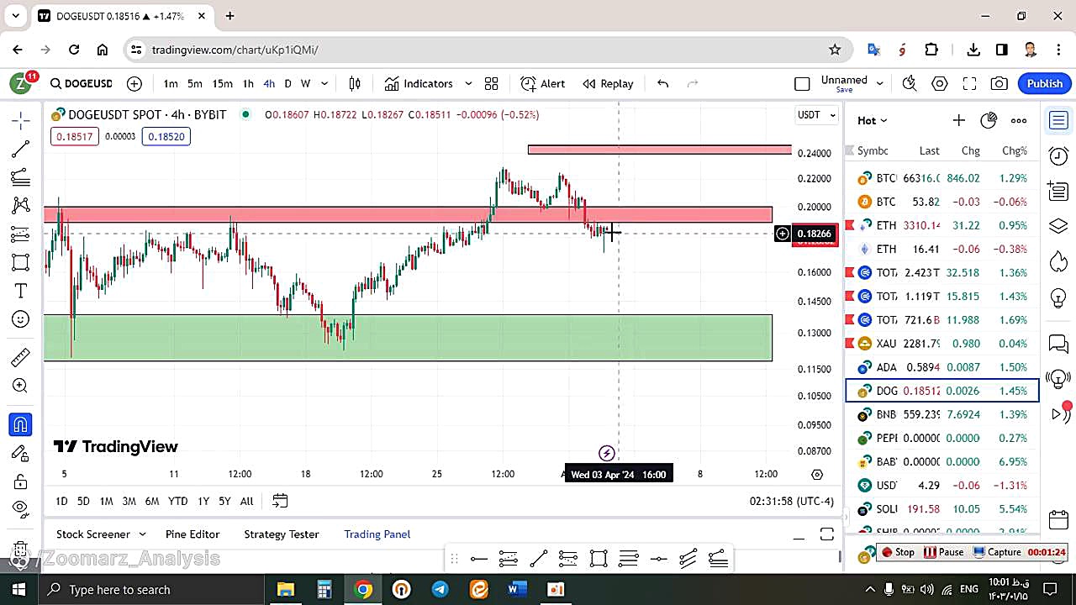
Task: Open the indicator templates grid icon
Action: [492, 83]
